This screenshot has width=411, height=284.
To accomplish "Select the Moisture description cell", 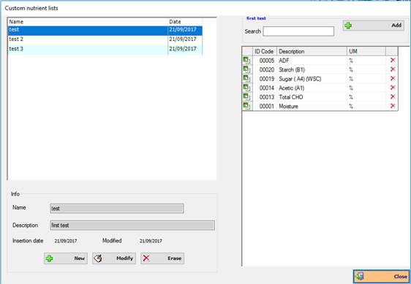I will [312, 106].
